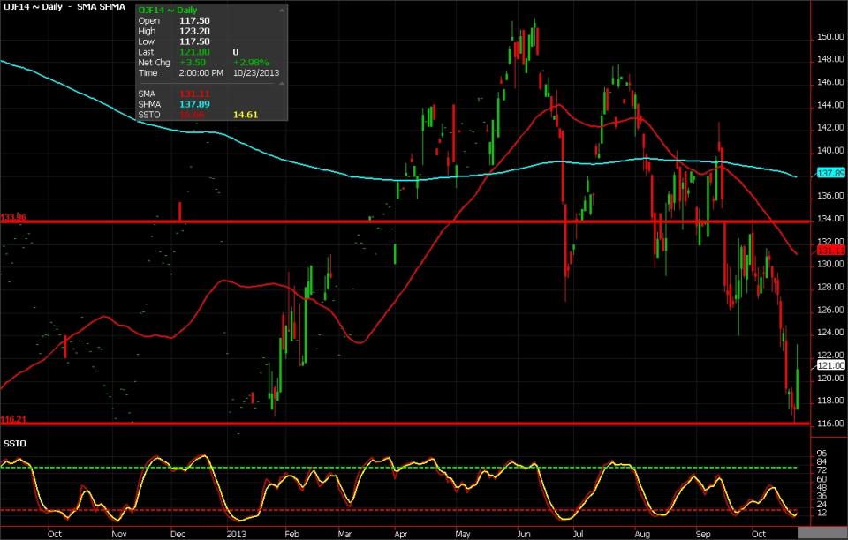
Task: Click the Oct label at left of time axis
Action: click(x=54, y=534)
